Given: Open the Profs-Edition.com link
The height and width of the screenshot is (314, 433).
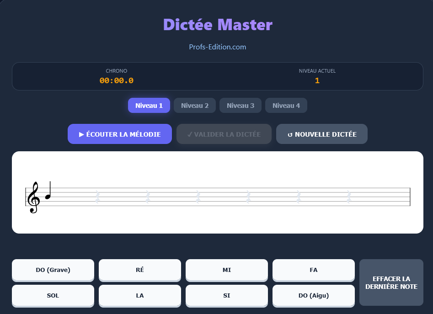Looking at the screenshot, I should pyautogui.click(x=218, y=47).
